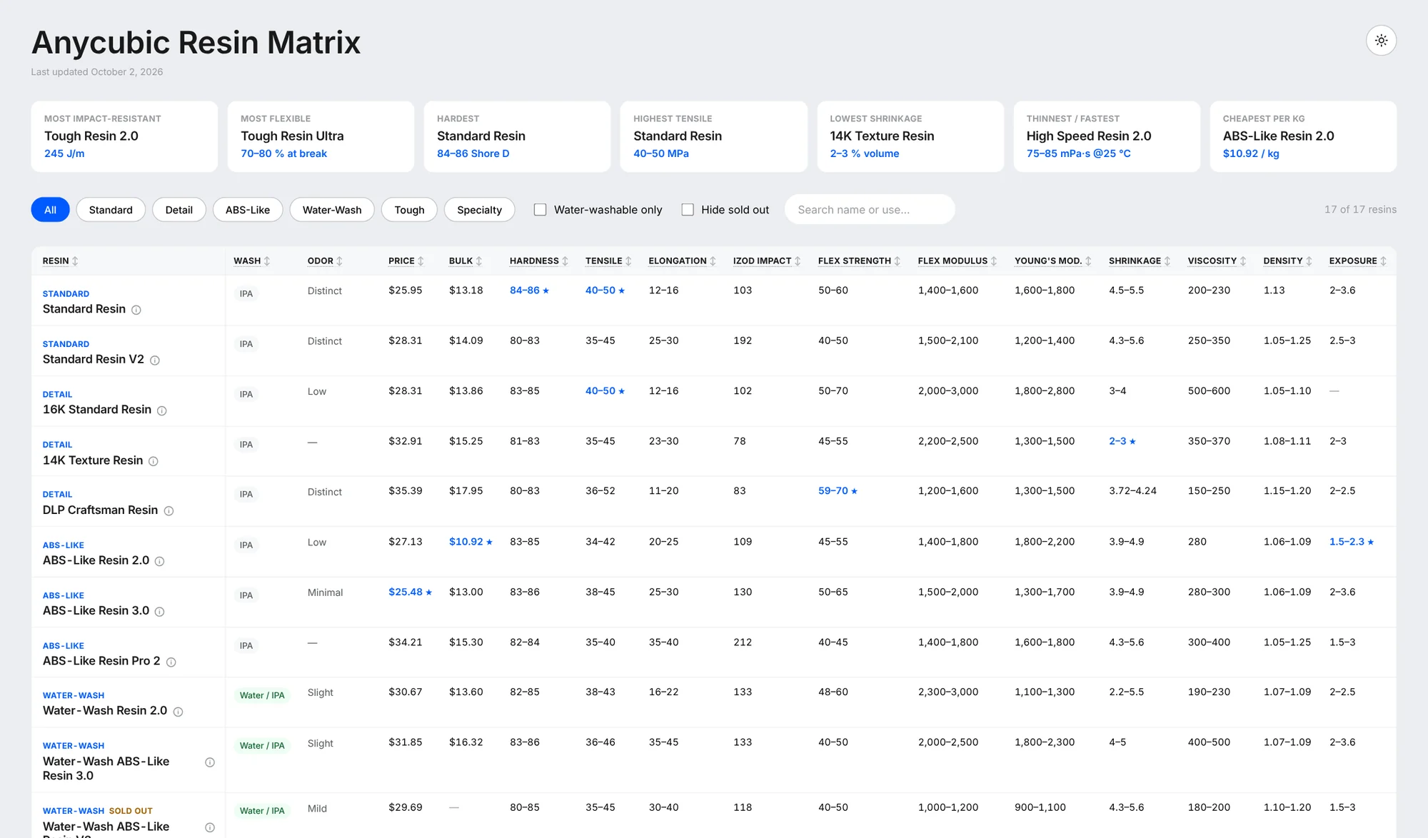The height and width of the screenshot is (838, 1428).
Task: Toggle the light/dark theme sun icon
Action: (1381, 41)
